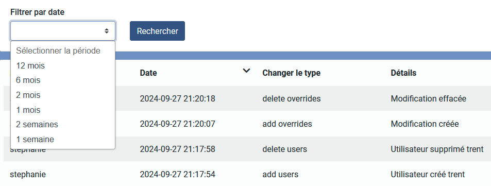The height and width of the screenshot is (186, 491).
Task: Sort by the Date column header
Action: [148, 73]
